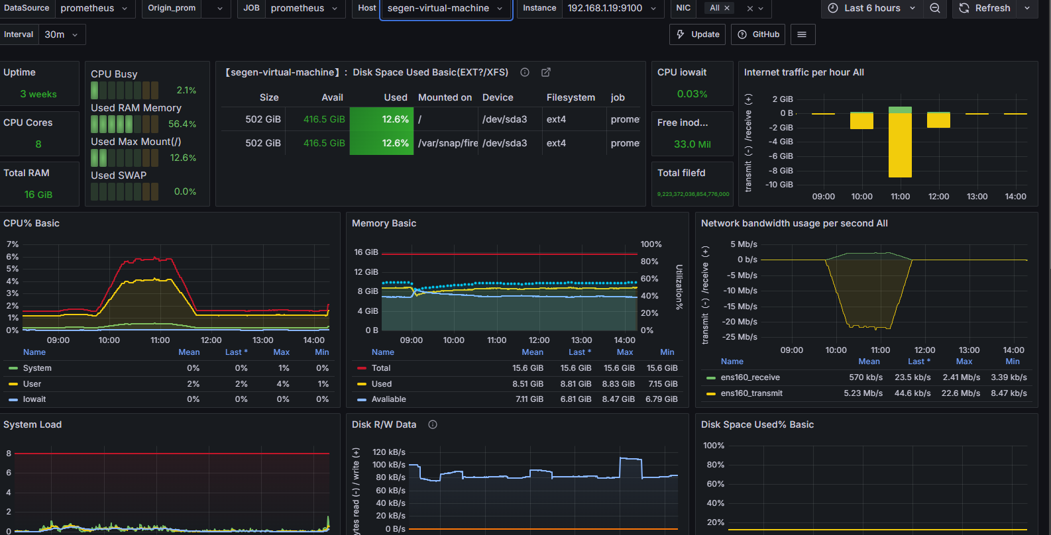
Task: Click the CPU Busy gauge bar
Action: point(125,90)
